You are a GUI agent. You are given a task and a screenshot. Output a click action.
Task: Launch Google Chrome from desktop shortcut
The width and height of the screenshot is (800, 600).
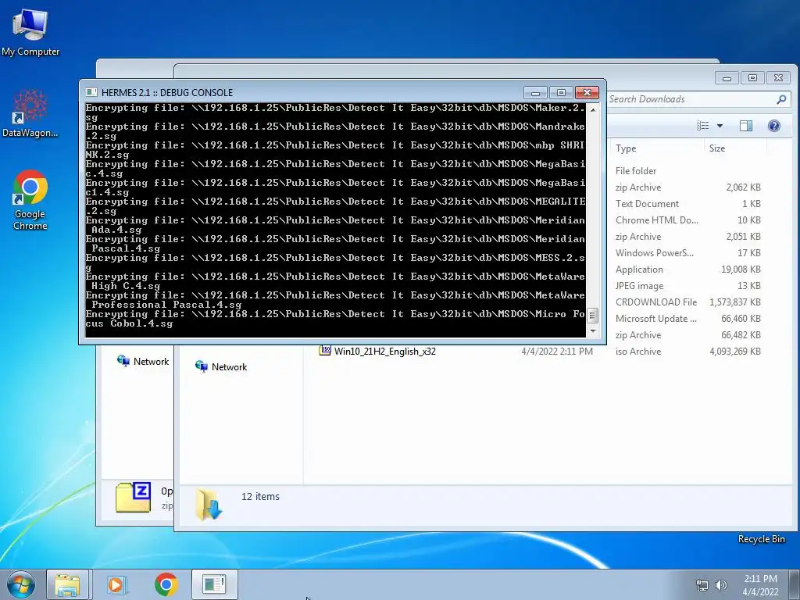pyautogui.click(x=30, y=199)
